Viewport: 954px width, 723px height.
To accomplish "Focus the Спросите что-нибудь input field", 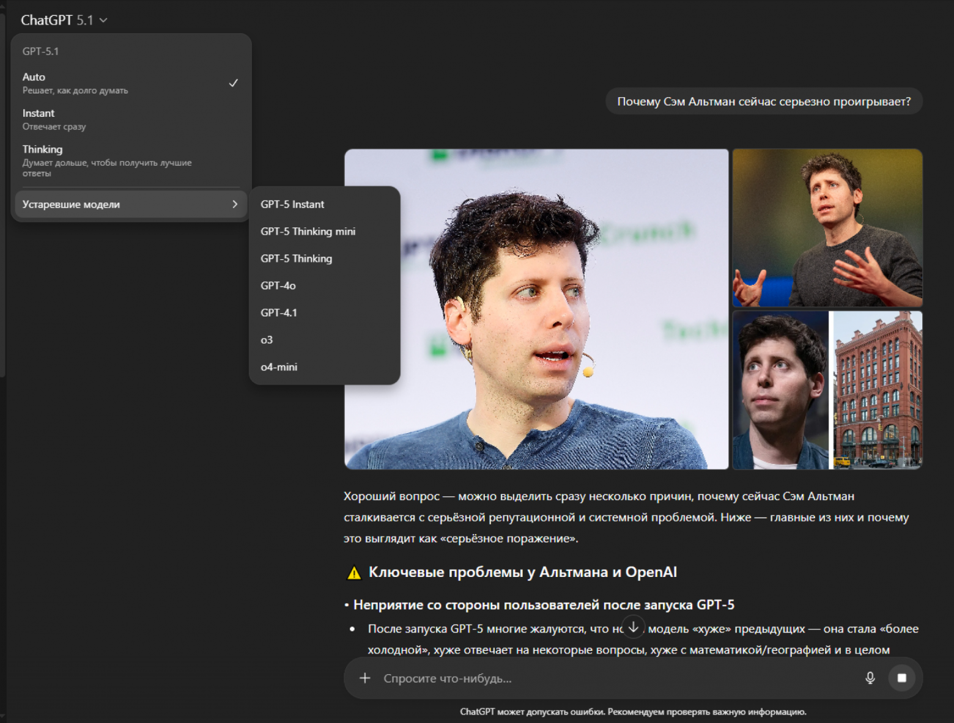I will (612, 678).
